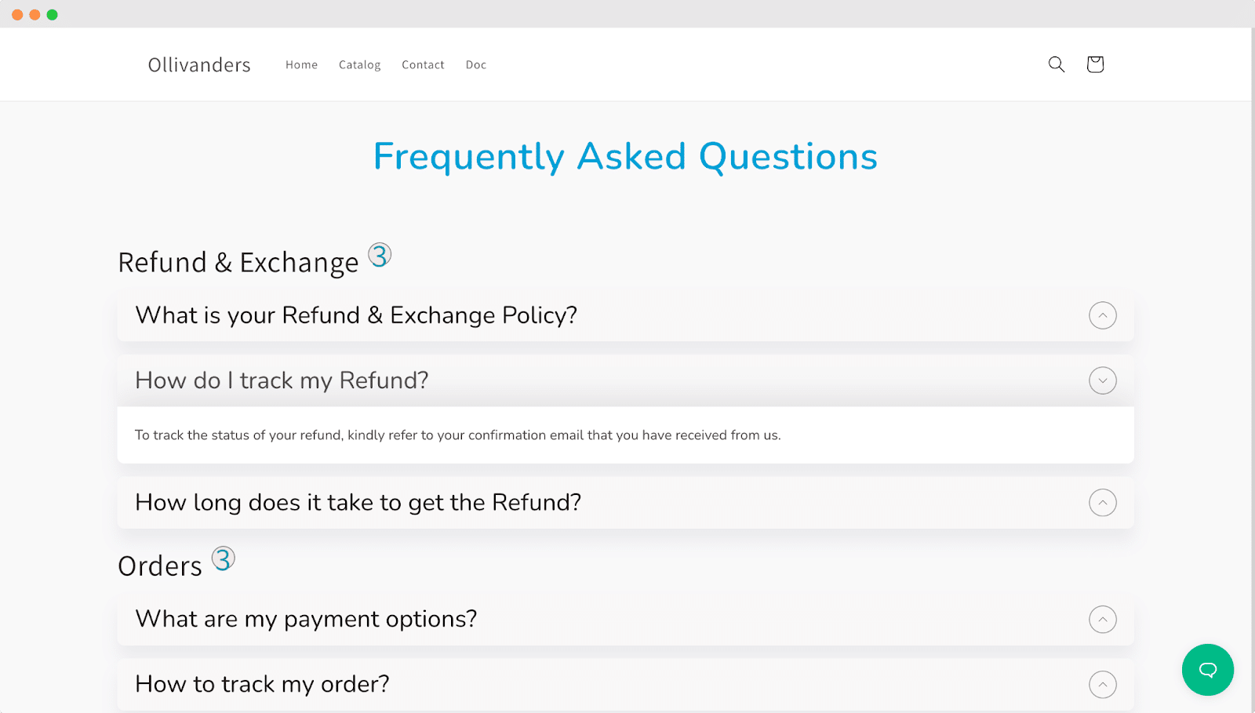Collapse the 'How long does it take to get the Refund?' entry
This screenshot has width=1255, height=713.
click(1103, 503)
